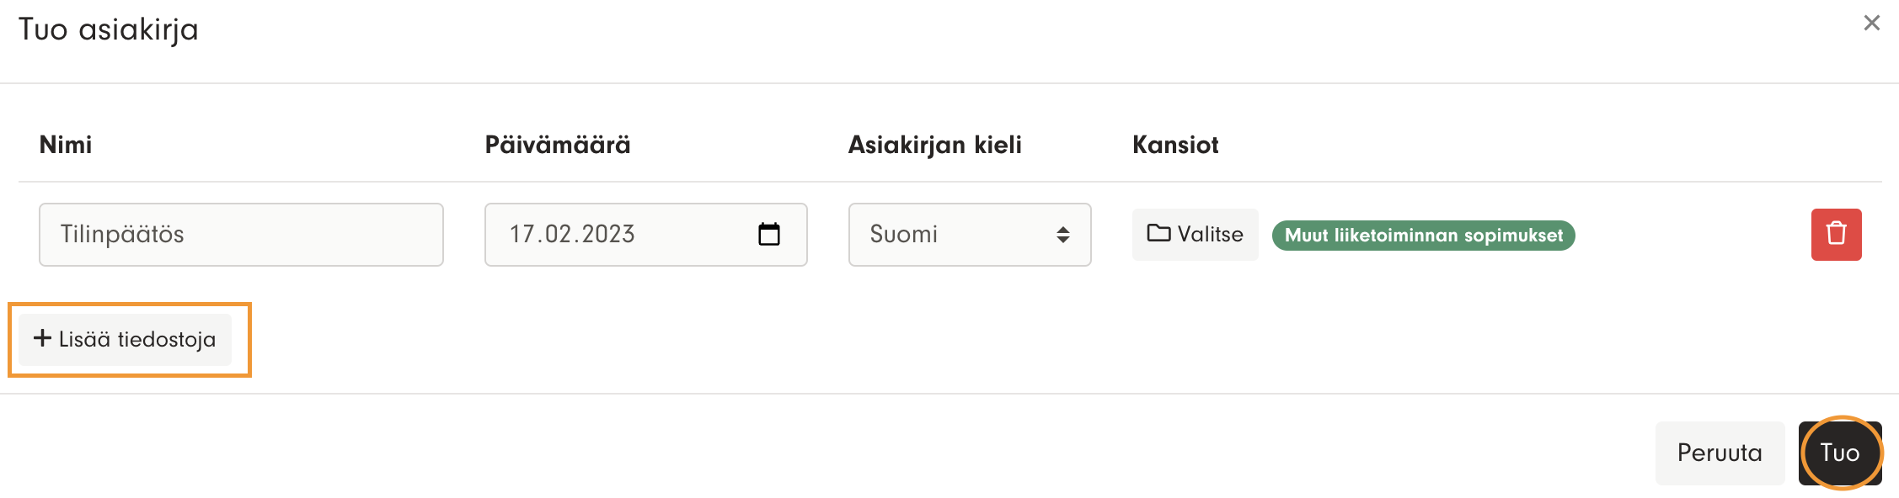Click the red trash delete icon
The image size is (1899, 498).
pyautogui.click(x=1836, y=234)
